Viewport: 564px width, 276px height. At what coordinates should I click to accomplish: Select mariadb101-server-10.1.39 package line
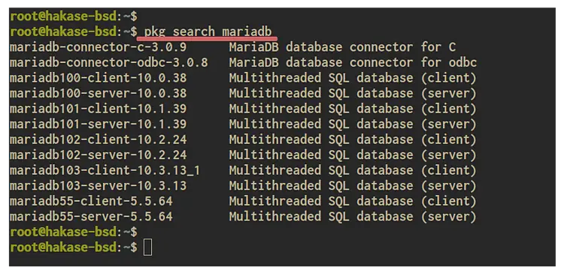click(x=99, y=124)
